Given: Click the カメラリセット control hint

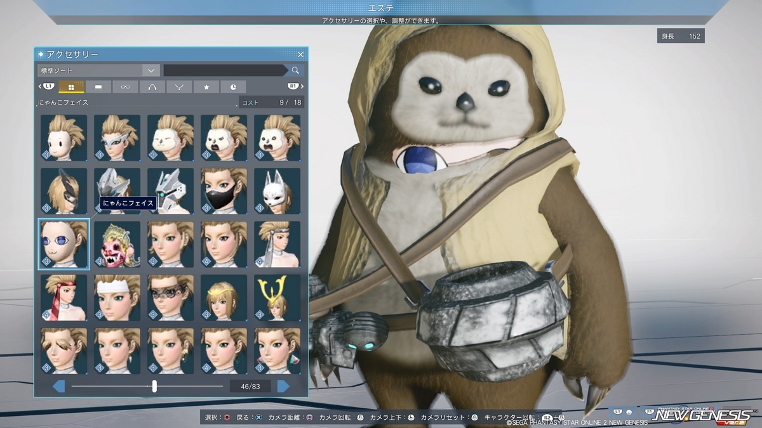Looking at the screenshot, I should point(448,418).
